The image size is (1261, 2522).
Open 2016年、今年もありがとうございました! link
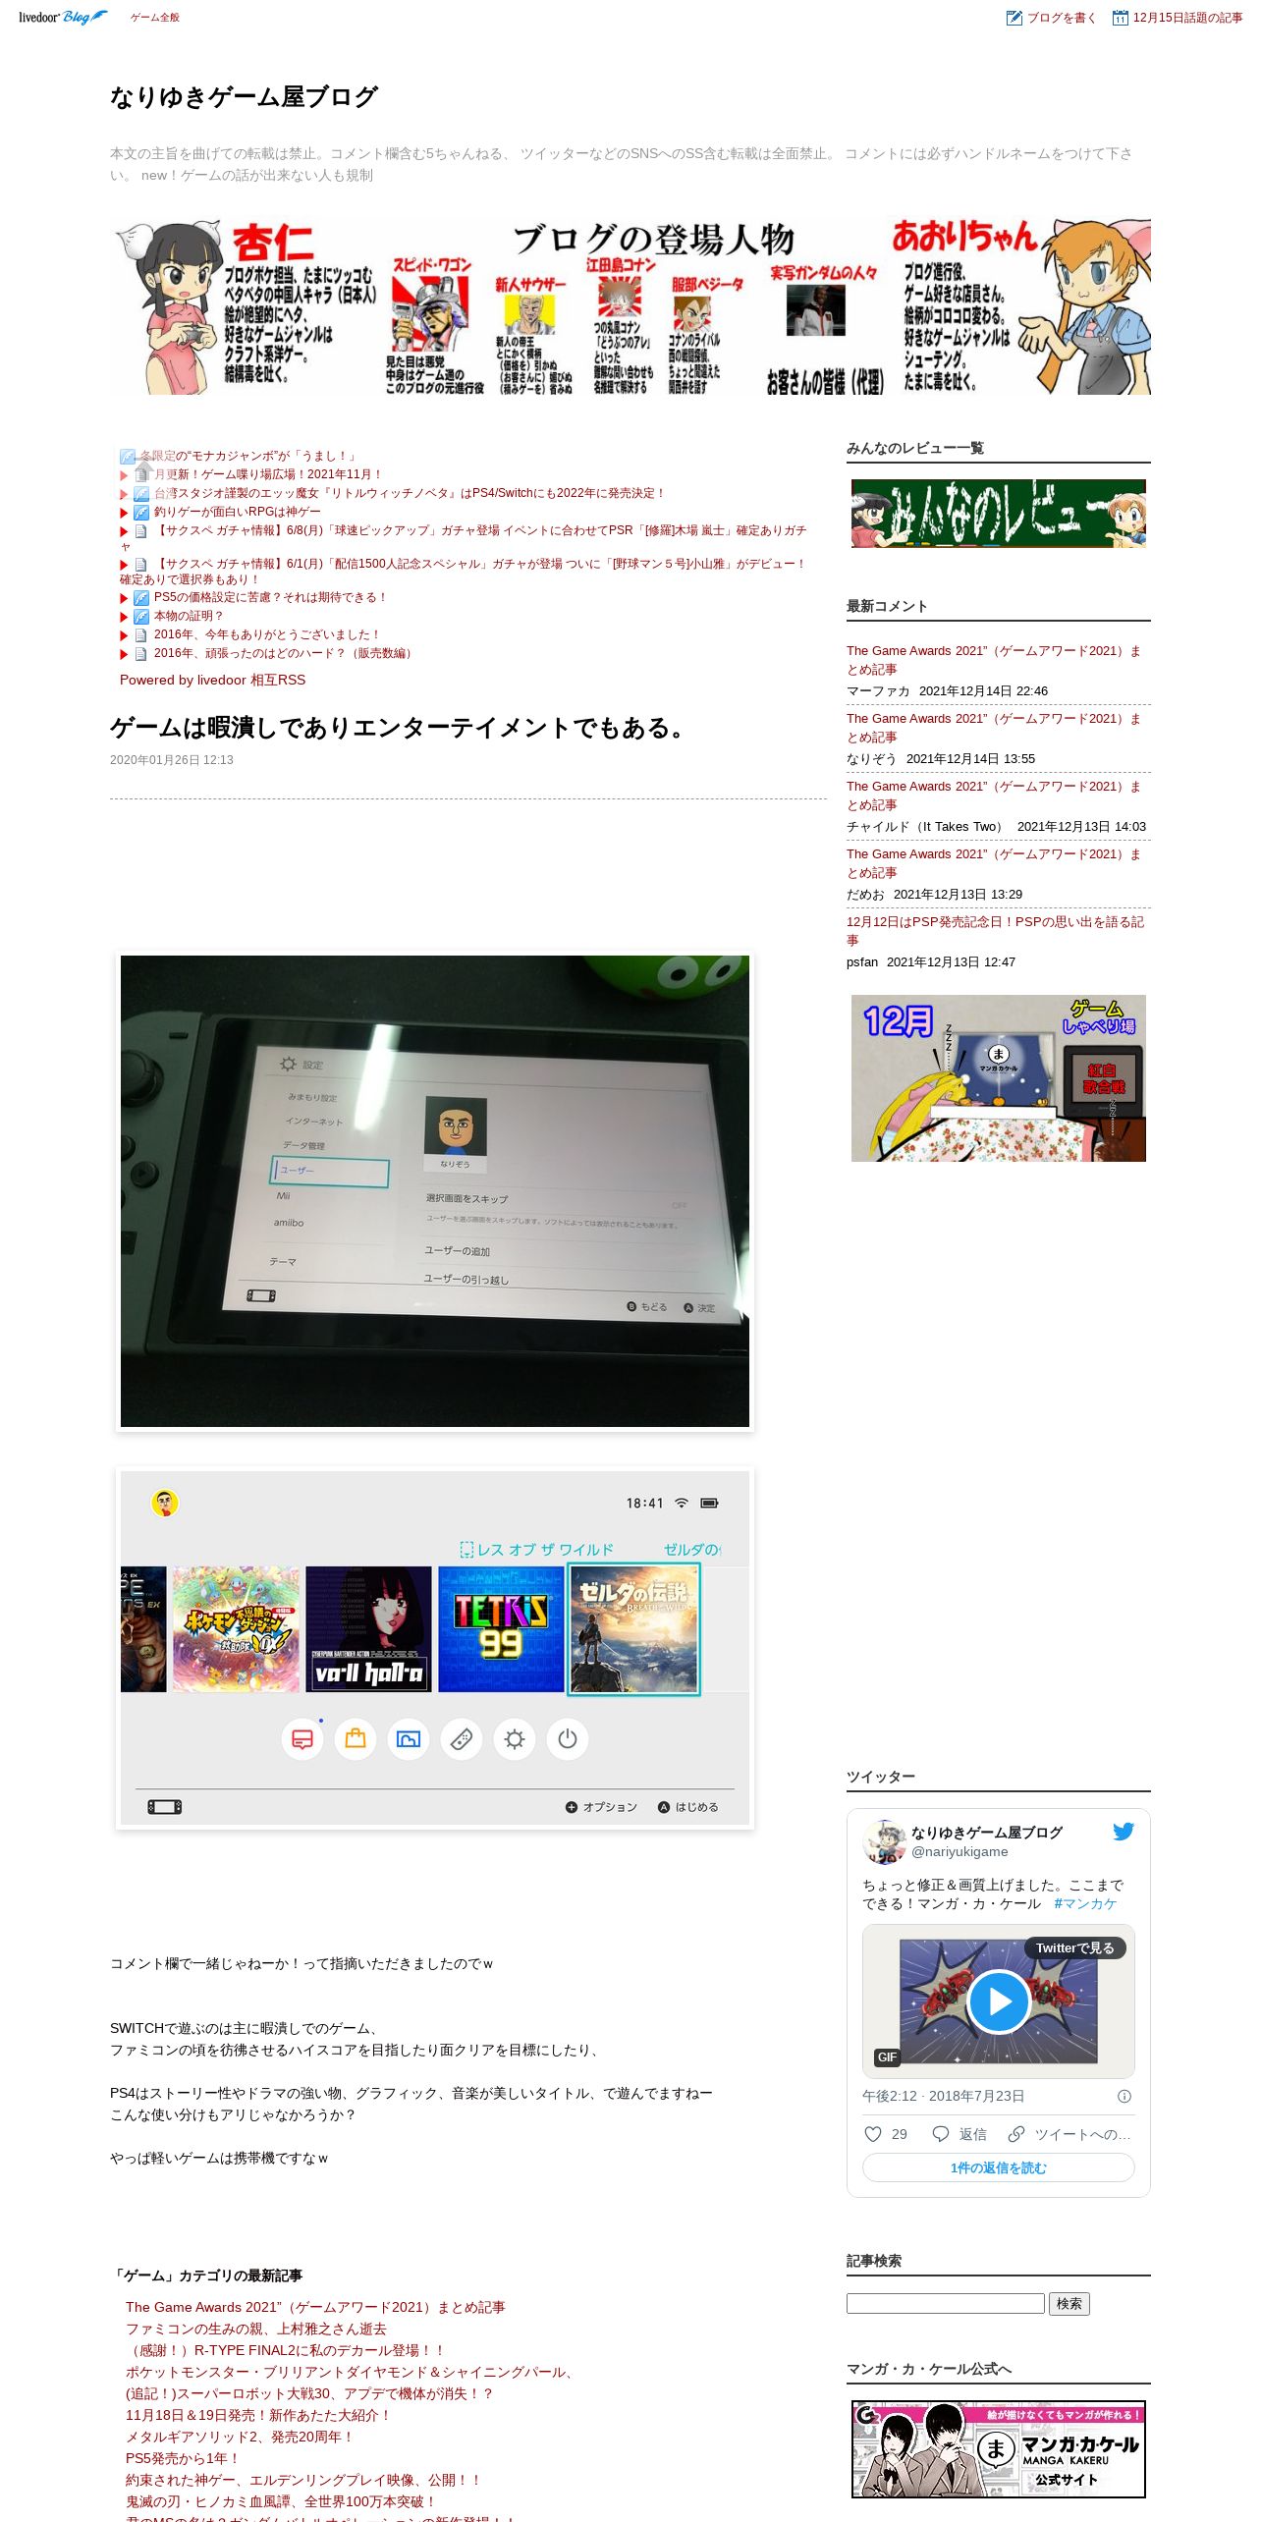tap(267, 634)
